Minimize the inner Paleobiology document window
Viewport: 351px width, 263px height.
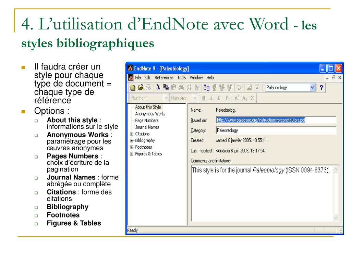tap(327, 78)
